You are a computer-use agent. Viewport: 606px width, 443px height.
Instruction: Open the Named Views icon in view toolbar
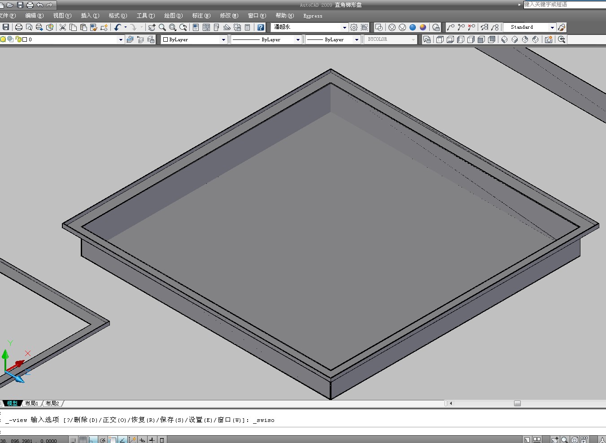pos(427,39)
